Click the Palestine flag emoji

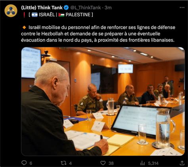[61, 15]
